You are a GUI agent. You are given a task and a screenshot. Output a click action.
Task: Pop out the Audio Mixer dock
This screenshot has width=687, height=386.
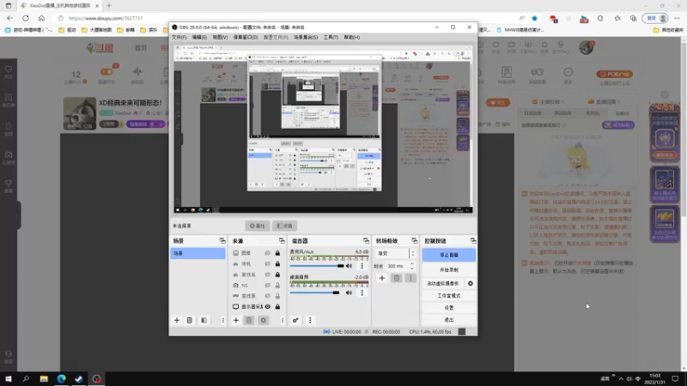[x=366, y=241]
